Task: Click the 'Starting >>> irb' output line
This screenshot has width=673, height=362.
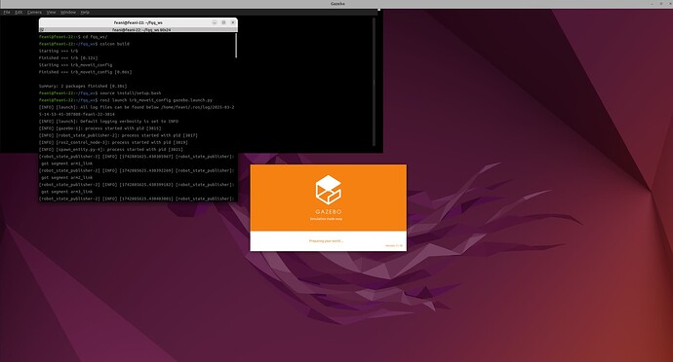Action: point(59,51)
